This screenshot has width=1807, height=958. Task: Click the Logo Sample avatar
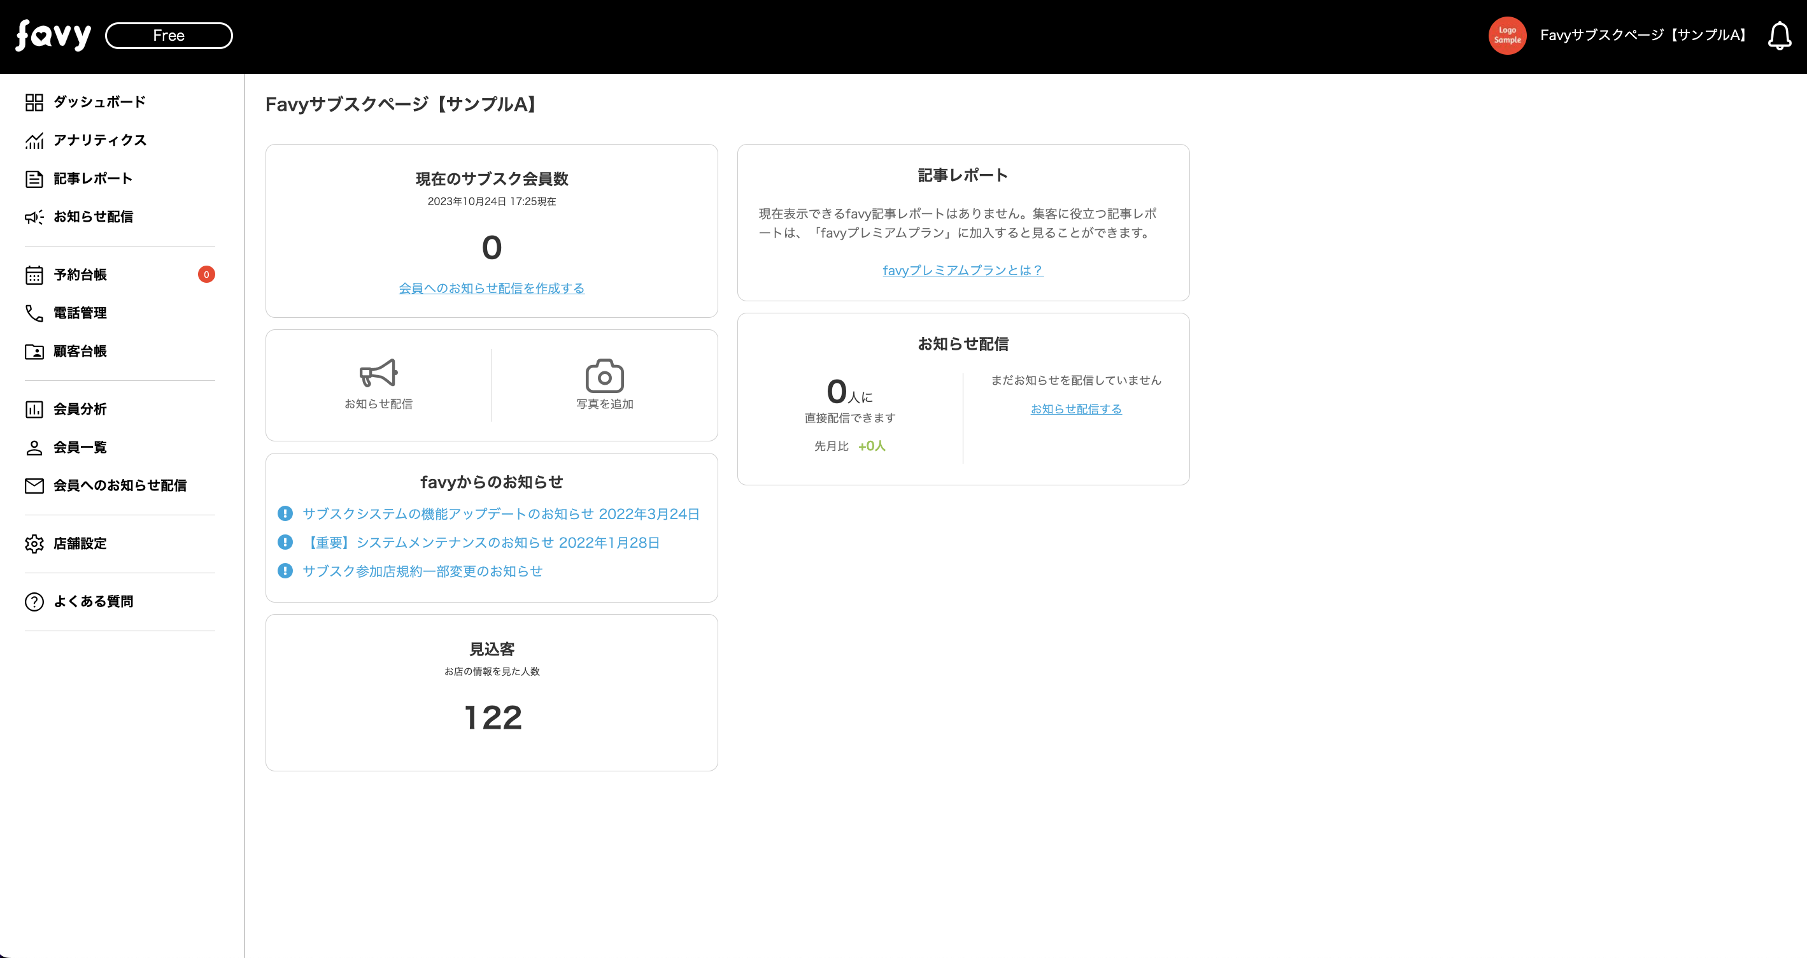click(x=1506, y=35)
